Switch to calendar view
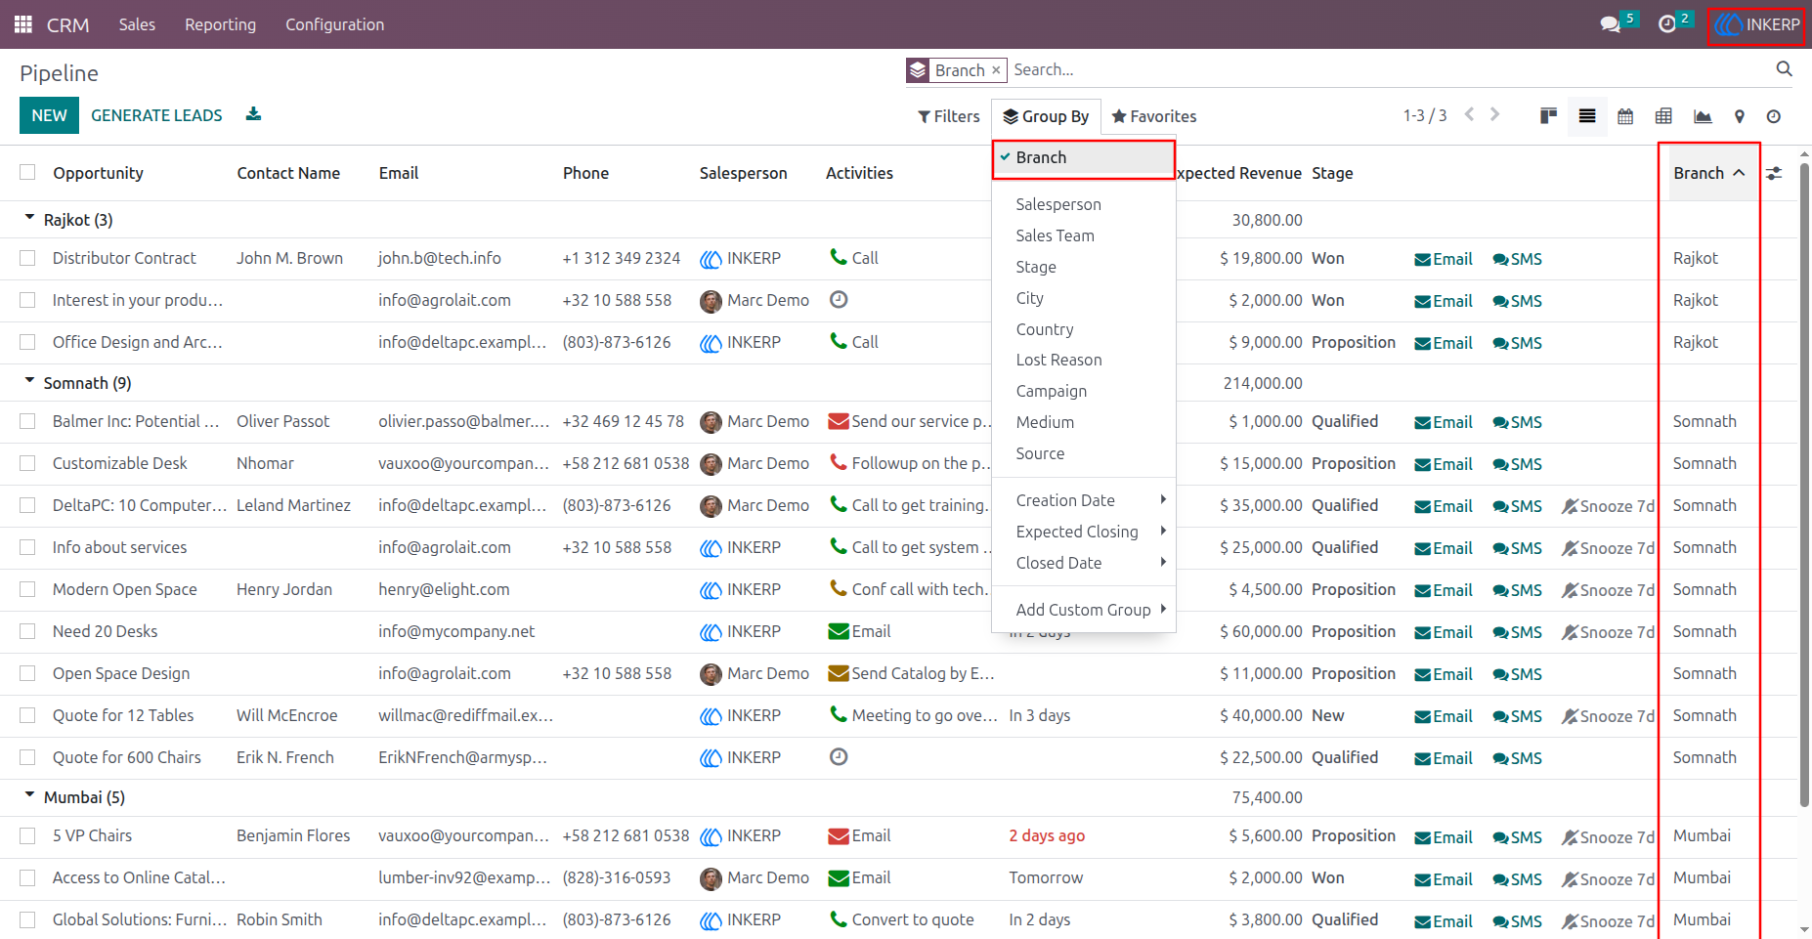 coord(1625,116)
